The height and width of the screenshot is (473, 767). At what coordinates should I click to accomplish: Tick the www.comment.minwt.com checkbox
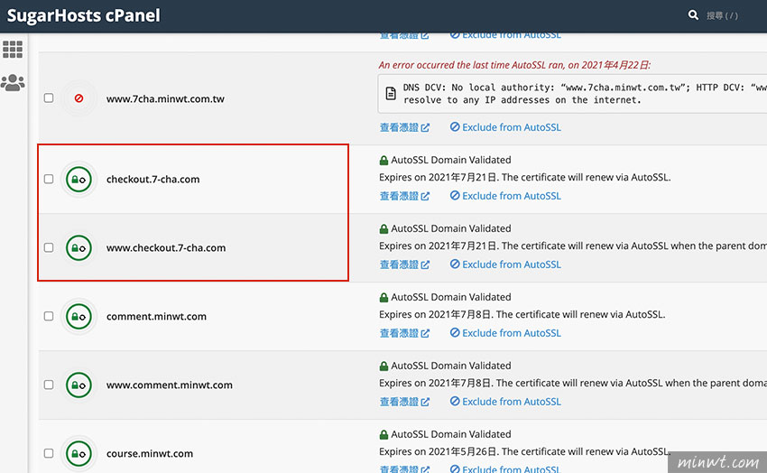tap(49, 385)
